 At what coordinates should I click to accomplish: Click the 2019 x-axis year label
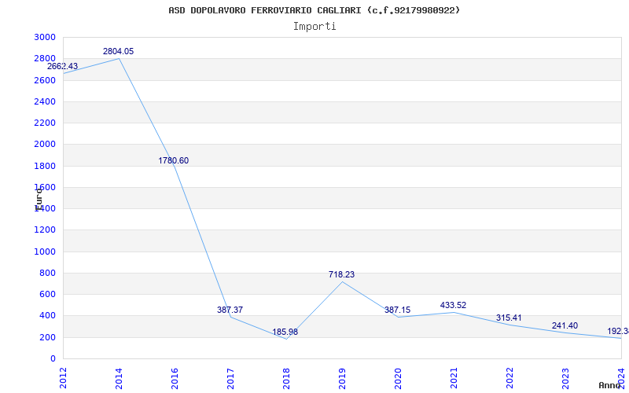[342, 378]
